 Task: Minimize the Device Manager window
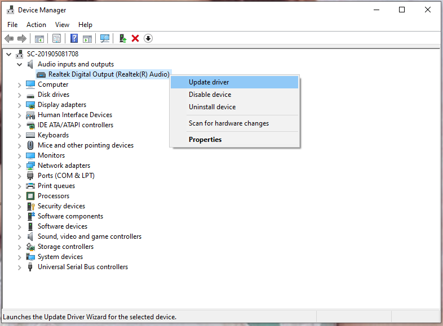pyautogui.click(x=376, y=10)
